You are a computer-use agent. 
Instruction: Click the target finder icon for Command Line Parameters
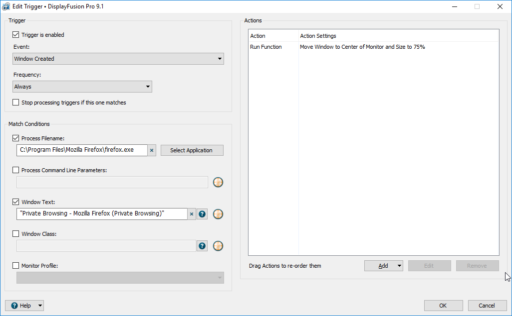tap(218, 182)
